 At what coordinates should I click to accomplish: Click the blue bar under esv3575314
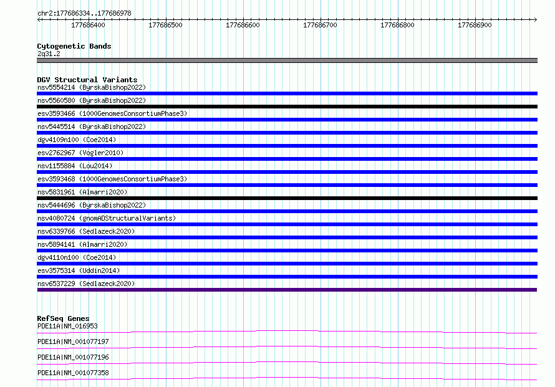click(x=287, y=277)
